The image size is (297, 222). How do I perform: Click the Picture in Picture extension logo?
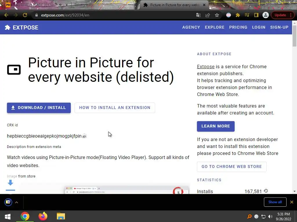click(x=14, y=70)
